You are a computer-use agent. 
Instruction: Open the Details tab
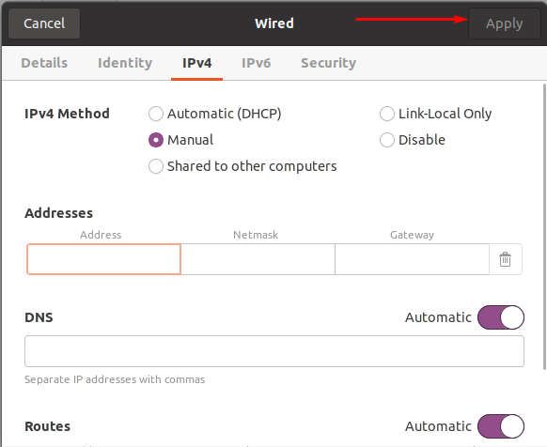(x=44, y=63)
